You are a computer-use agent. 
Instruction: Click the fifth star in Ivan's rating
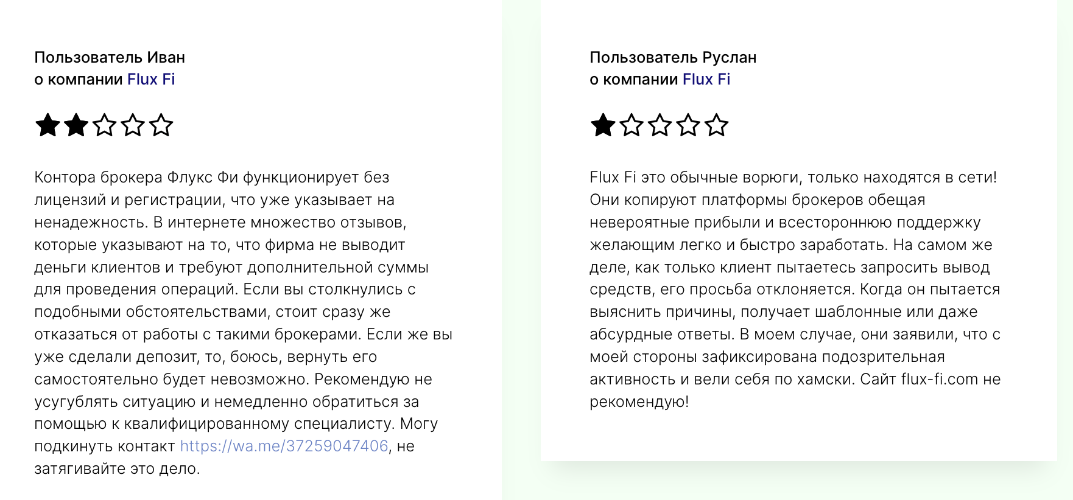[x=161, y=125]
